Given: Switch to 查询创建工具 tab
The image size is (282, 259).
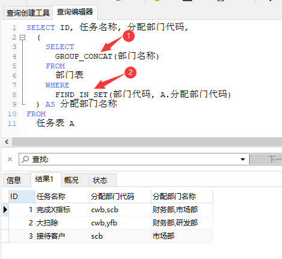Looking at the screenshot, I should (x=28, y=13).
